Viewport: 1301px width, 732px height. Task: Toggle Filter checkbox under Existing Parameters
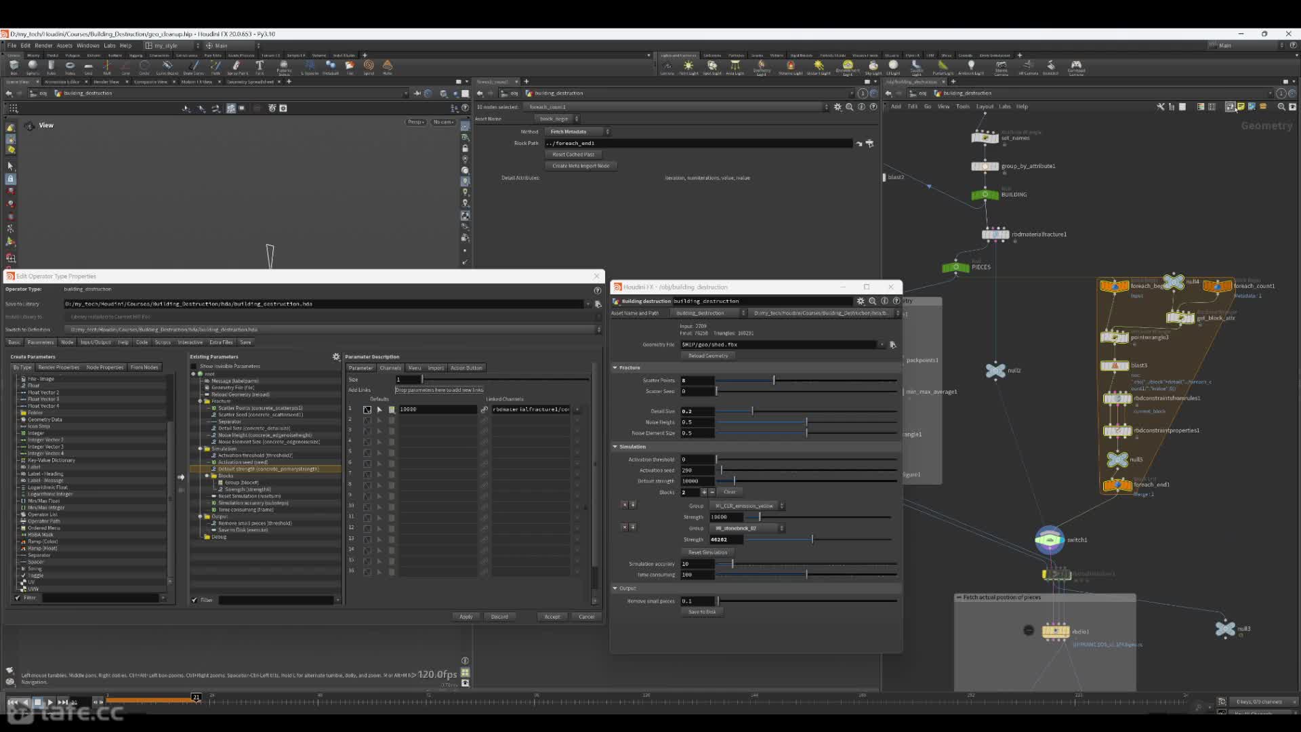click(194, 600)
